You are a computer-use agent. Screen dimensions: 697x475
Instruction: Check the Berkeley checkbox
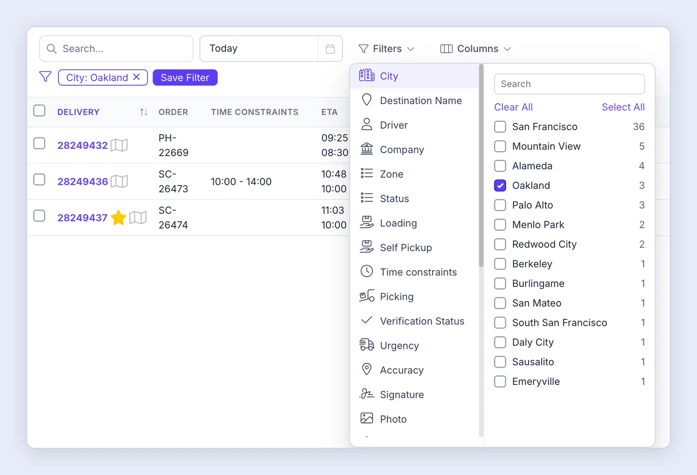(x=500, y=264)
